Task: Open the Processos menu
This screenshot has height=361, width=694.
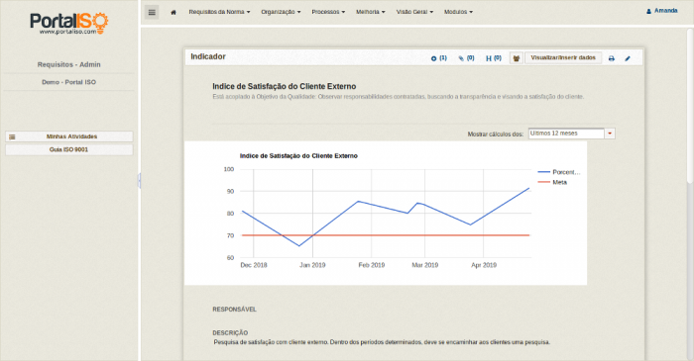Action: pyautogui.click(x=328, y=12)
